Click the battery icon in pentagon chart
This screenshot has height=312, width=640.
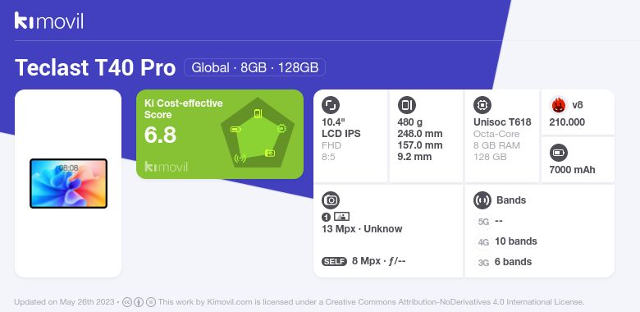click(235, 130)
